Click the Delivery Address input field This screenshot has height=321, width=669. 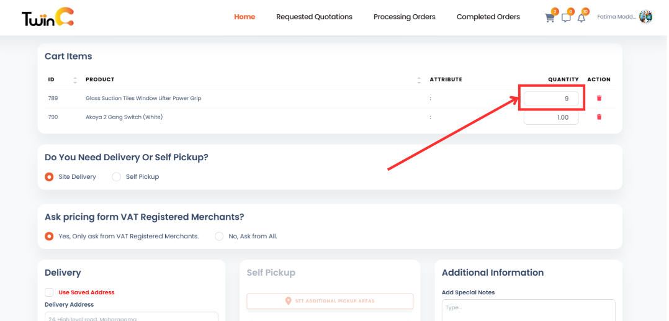(x=132, y=316)
